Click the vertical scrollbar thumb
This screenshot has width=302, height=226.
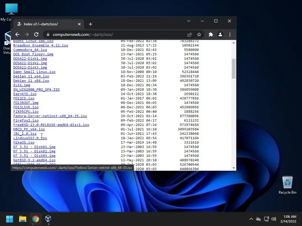point(234,69)
